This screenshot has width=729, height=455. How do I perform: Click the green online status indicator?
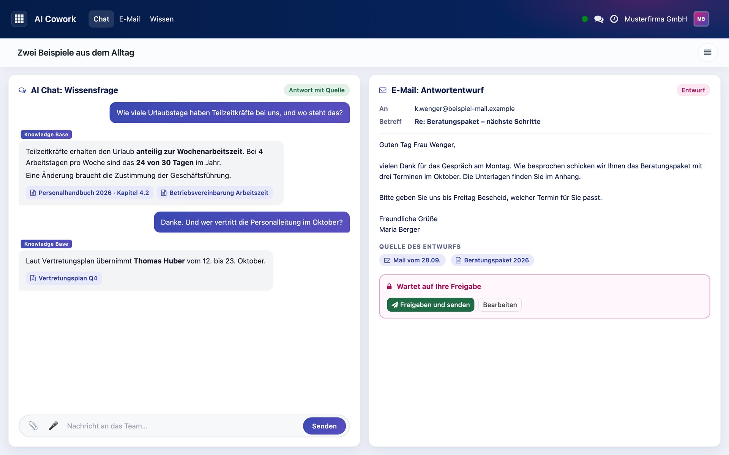coord(585,19)
